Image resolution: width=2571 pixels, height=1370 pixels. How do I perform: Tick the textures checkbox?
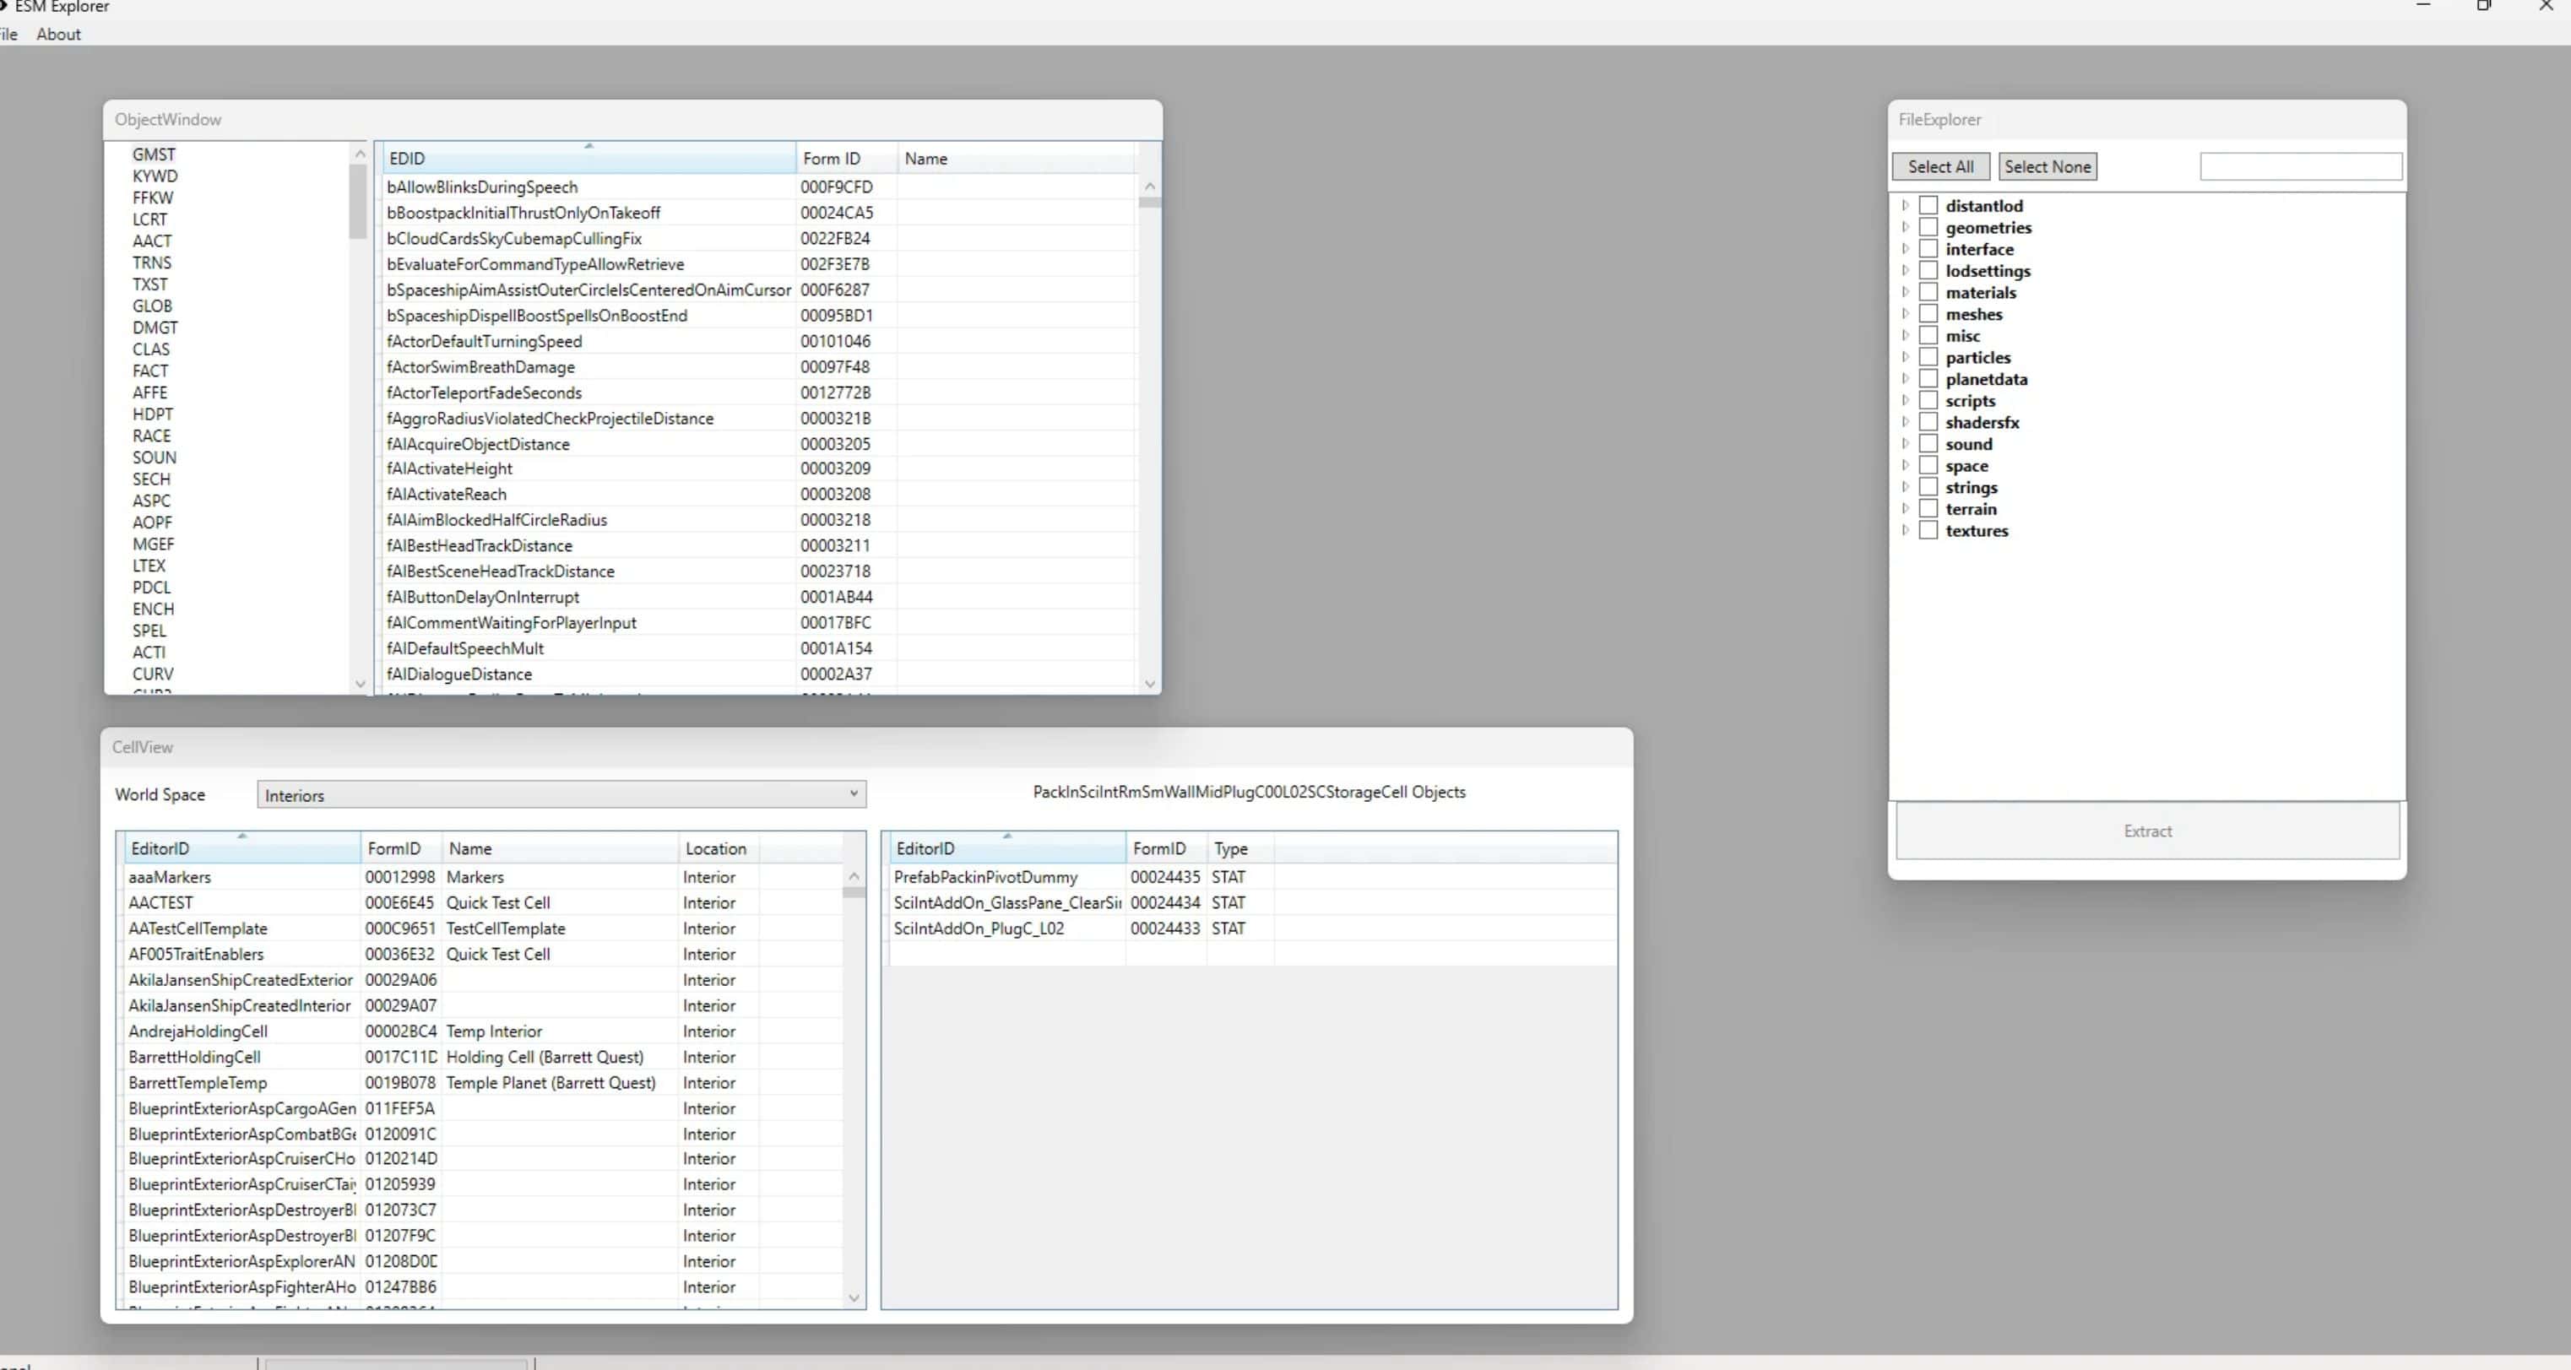[x=1928, y=530]
